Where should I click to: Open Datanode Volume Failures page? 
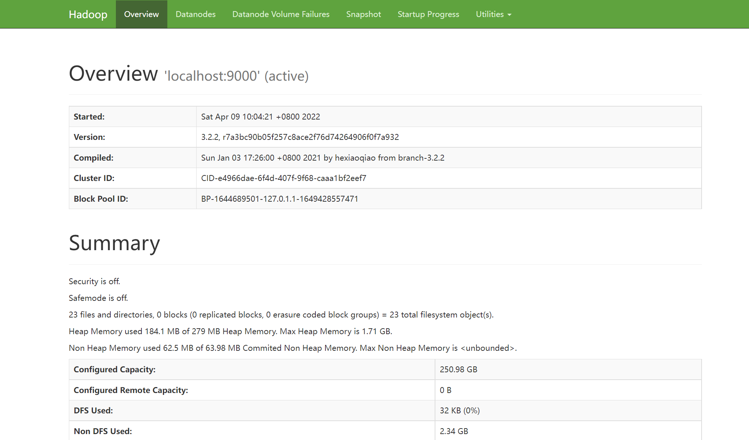click(281, 14)
